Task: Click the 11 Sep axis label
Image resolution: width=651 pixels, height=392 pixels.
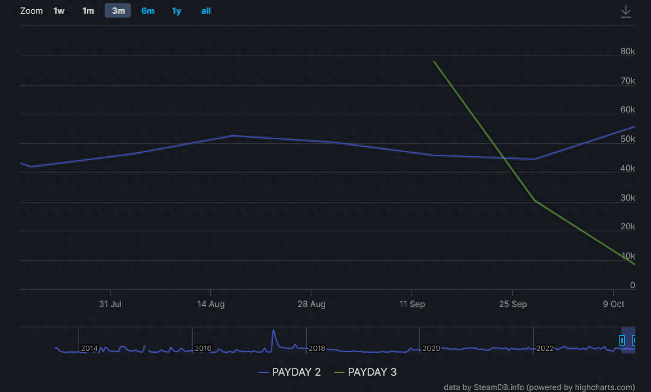Action: pos(412,304)
